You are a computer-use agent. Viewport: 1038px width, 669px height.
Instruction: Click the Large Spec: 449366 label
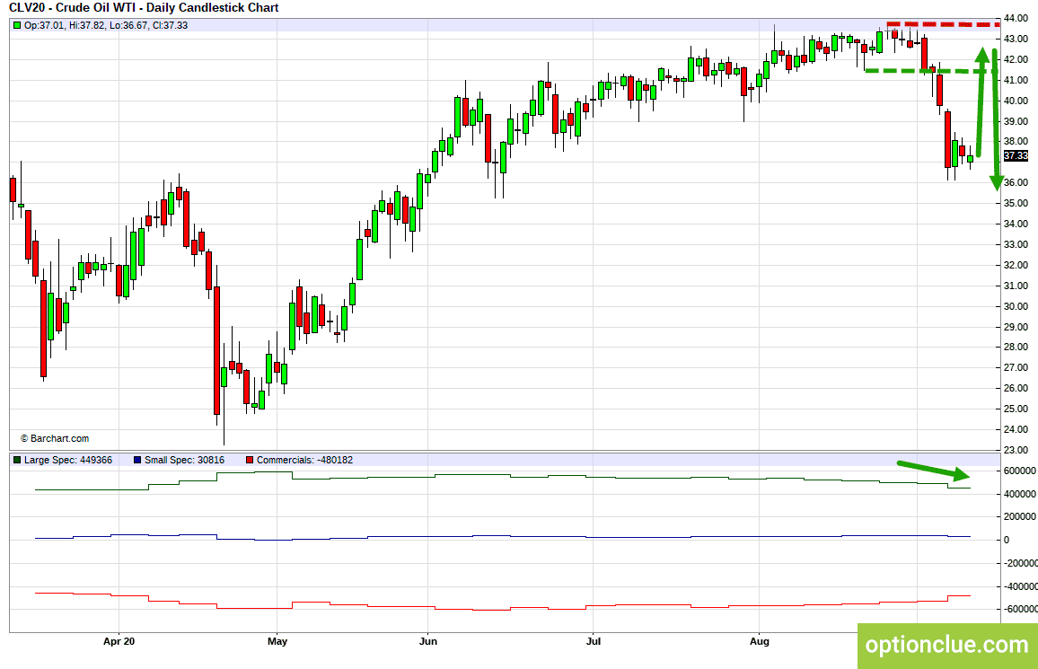pyautogui.click(x=68, y=460)
